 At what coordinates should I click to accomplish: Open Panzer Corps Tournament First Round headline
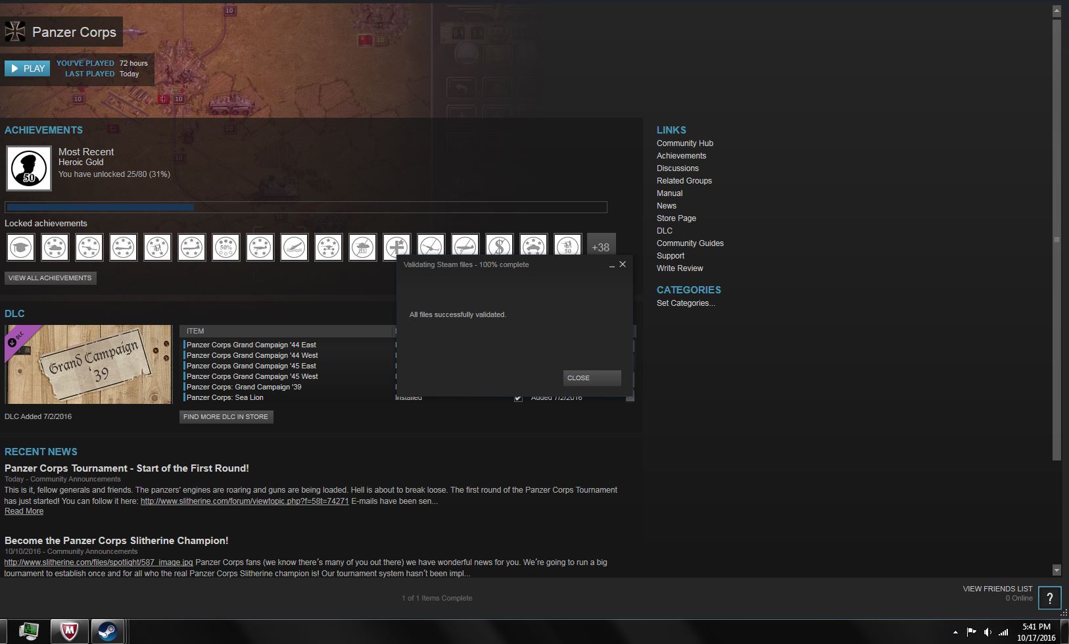126,468
